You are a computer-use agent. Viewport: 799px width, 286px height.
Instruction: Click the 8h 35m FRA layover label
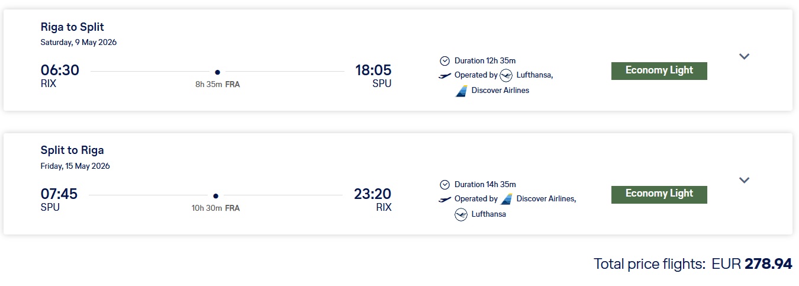pyautogui.click(x=218, y=85)
